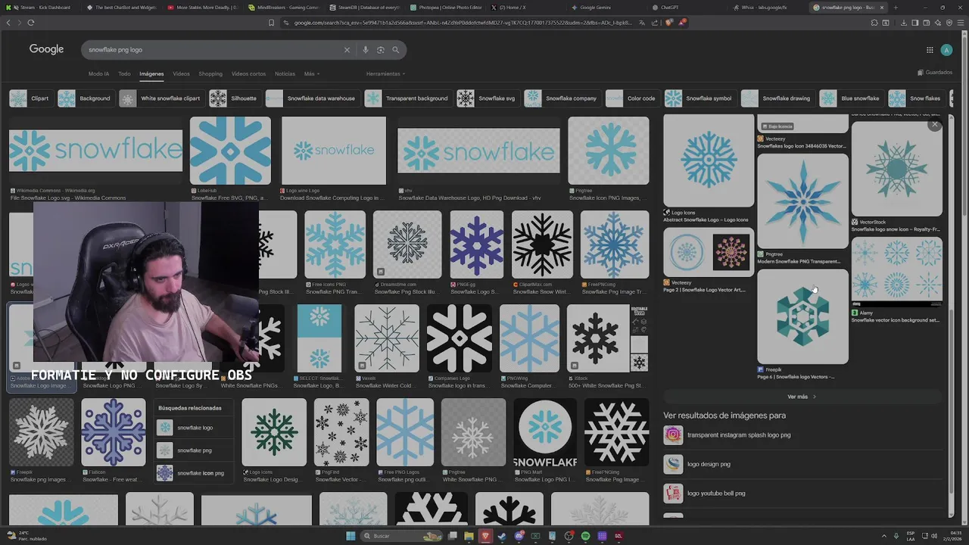Switch to the Videos tab
Screen dimensions: 969x545
click(x=181, y=73)
